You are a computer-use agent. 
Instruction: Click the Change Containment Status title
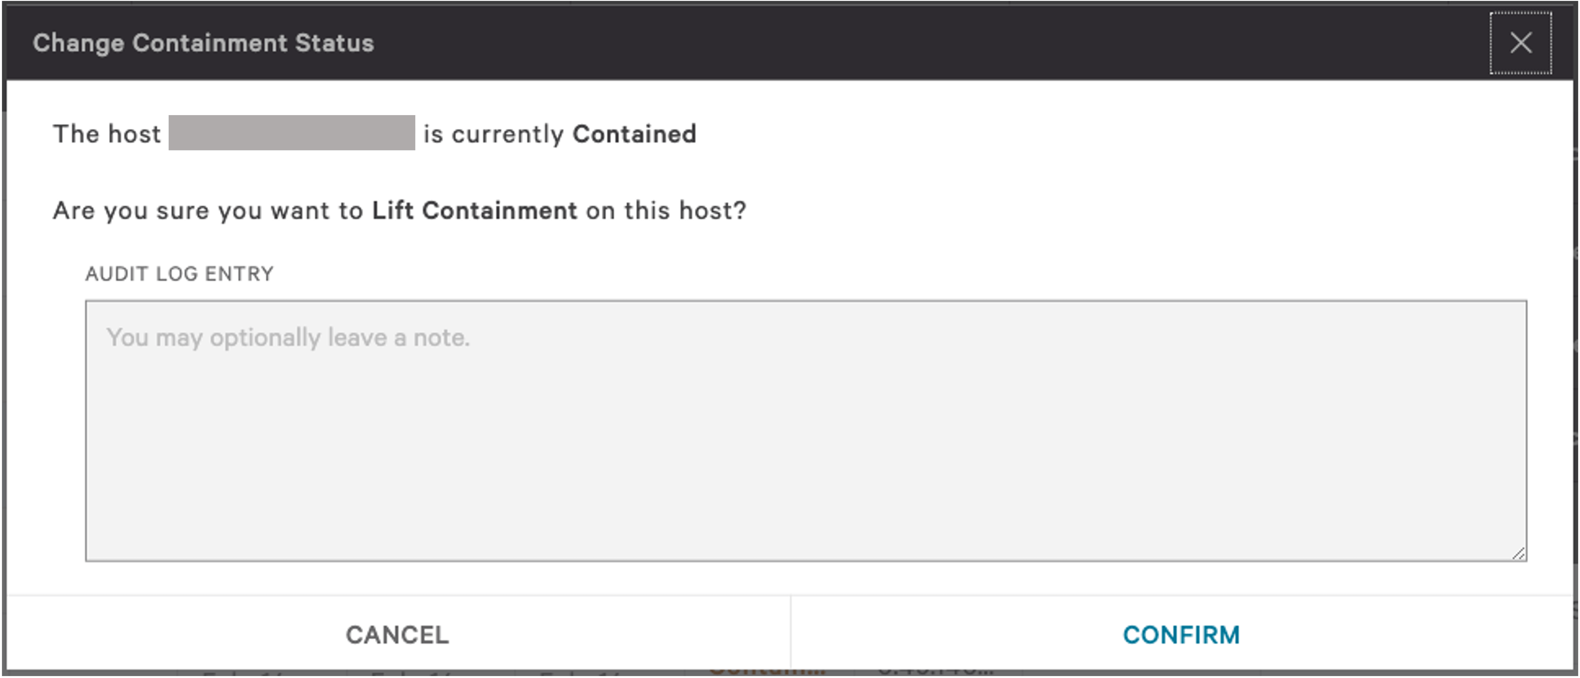[204, 42]
